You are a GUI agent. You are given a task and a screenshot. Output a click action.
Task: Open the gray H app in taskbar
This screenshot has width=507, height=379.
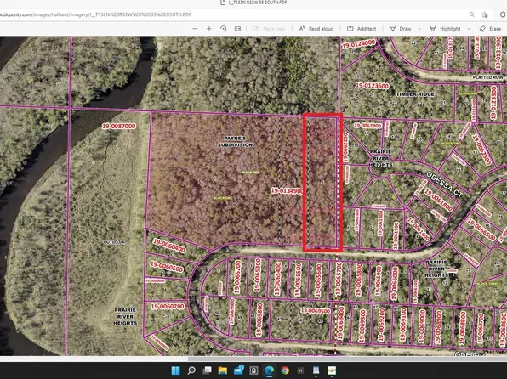[300, 371]
